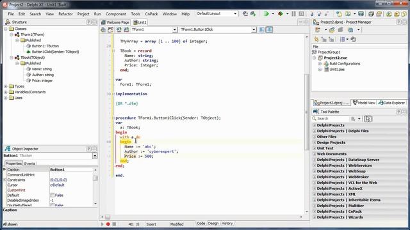Click the Pause program icon
Screen dimensions: 410x230
(x=293, y=13)
